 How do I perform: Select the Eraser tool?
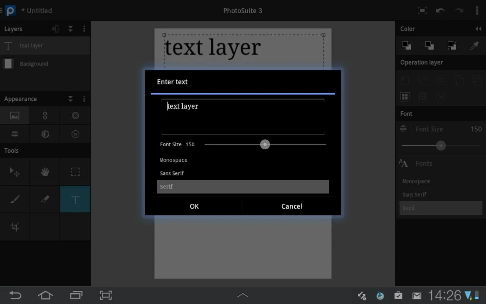click(45, 199)
